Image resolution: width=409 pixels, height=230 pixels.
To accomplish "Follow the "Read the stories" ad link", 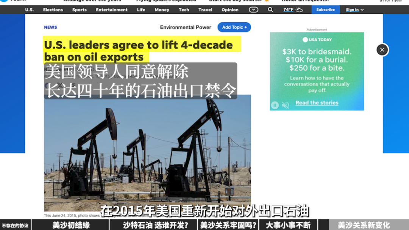I will tap(317, 103).
